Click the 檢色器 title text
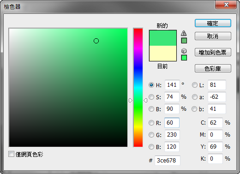 [12, 7]
